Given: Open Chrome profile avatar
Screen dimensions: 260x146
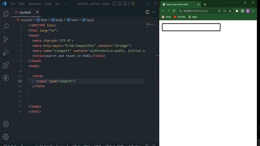Looking at the screenshot, I should pos(248,11).
